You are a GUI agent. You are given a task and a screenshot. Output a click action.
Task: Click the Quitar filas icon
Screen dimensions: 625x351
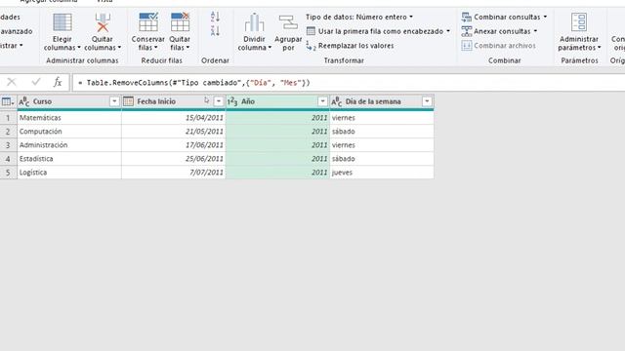pos(180,21)
